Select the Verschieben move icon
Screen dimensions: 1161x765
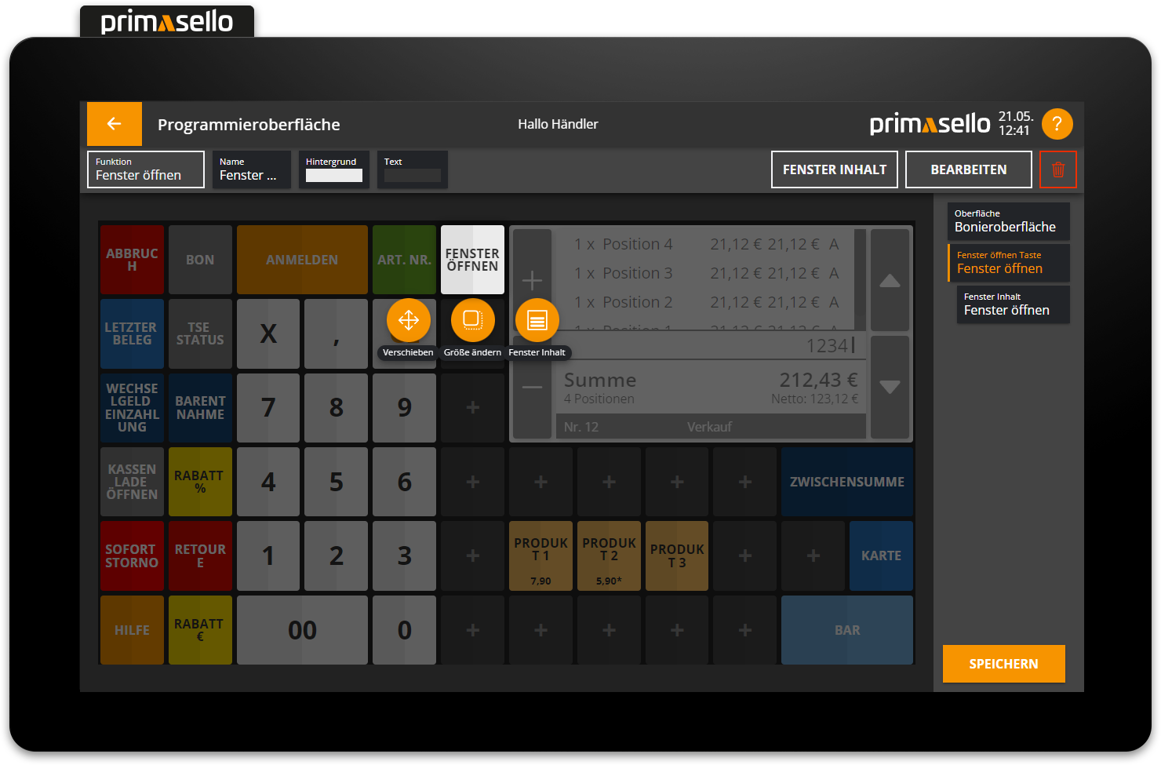[x=408, y=320]
